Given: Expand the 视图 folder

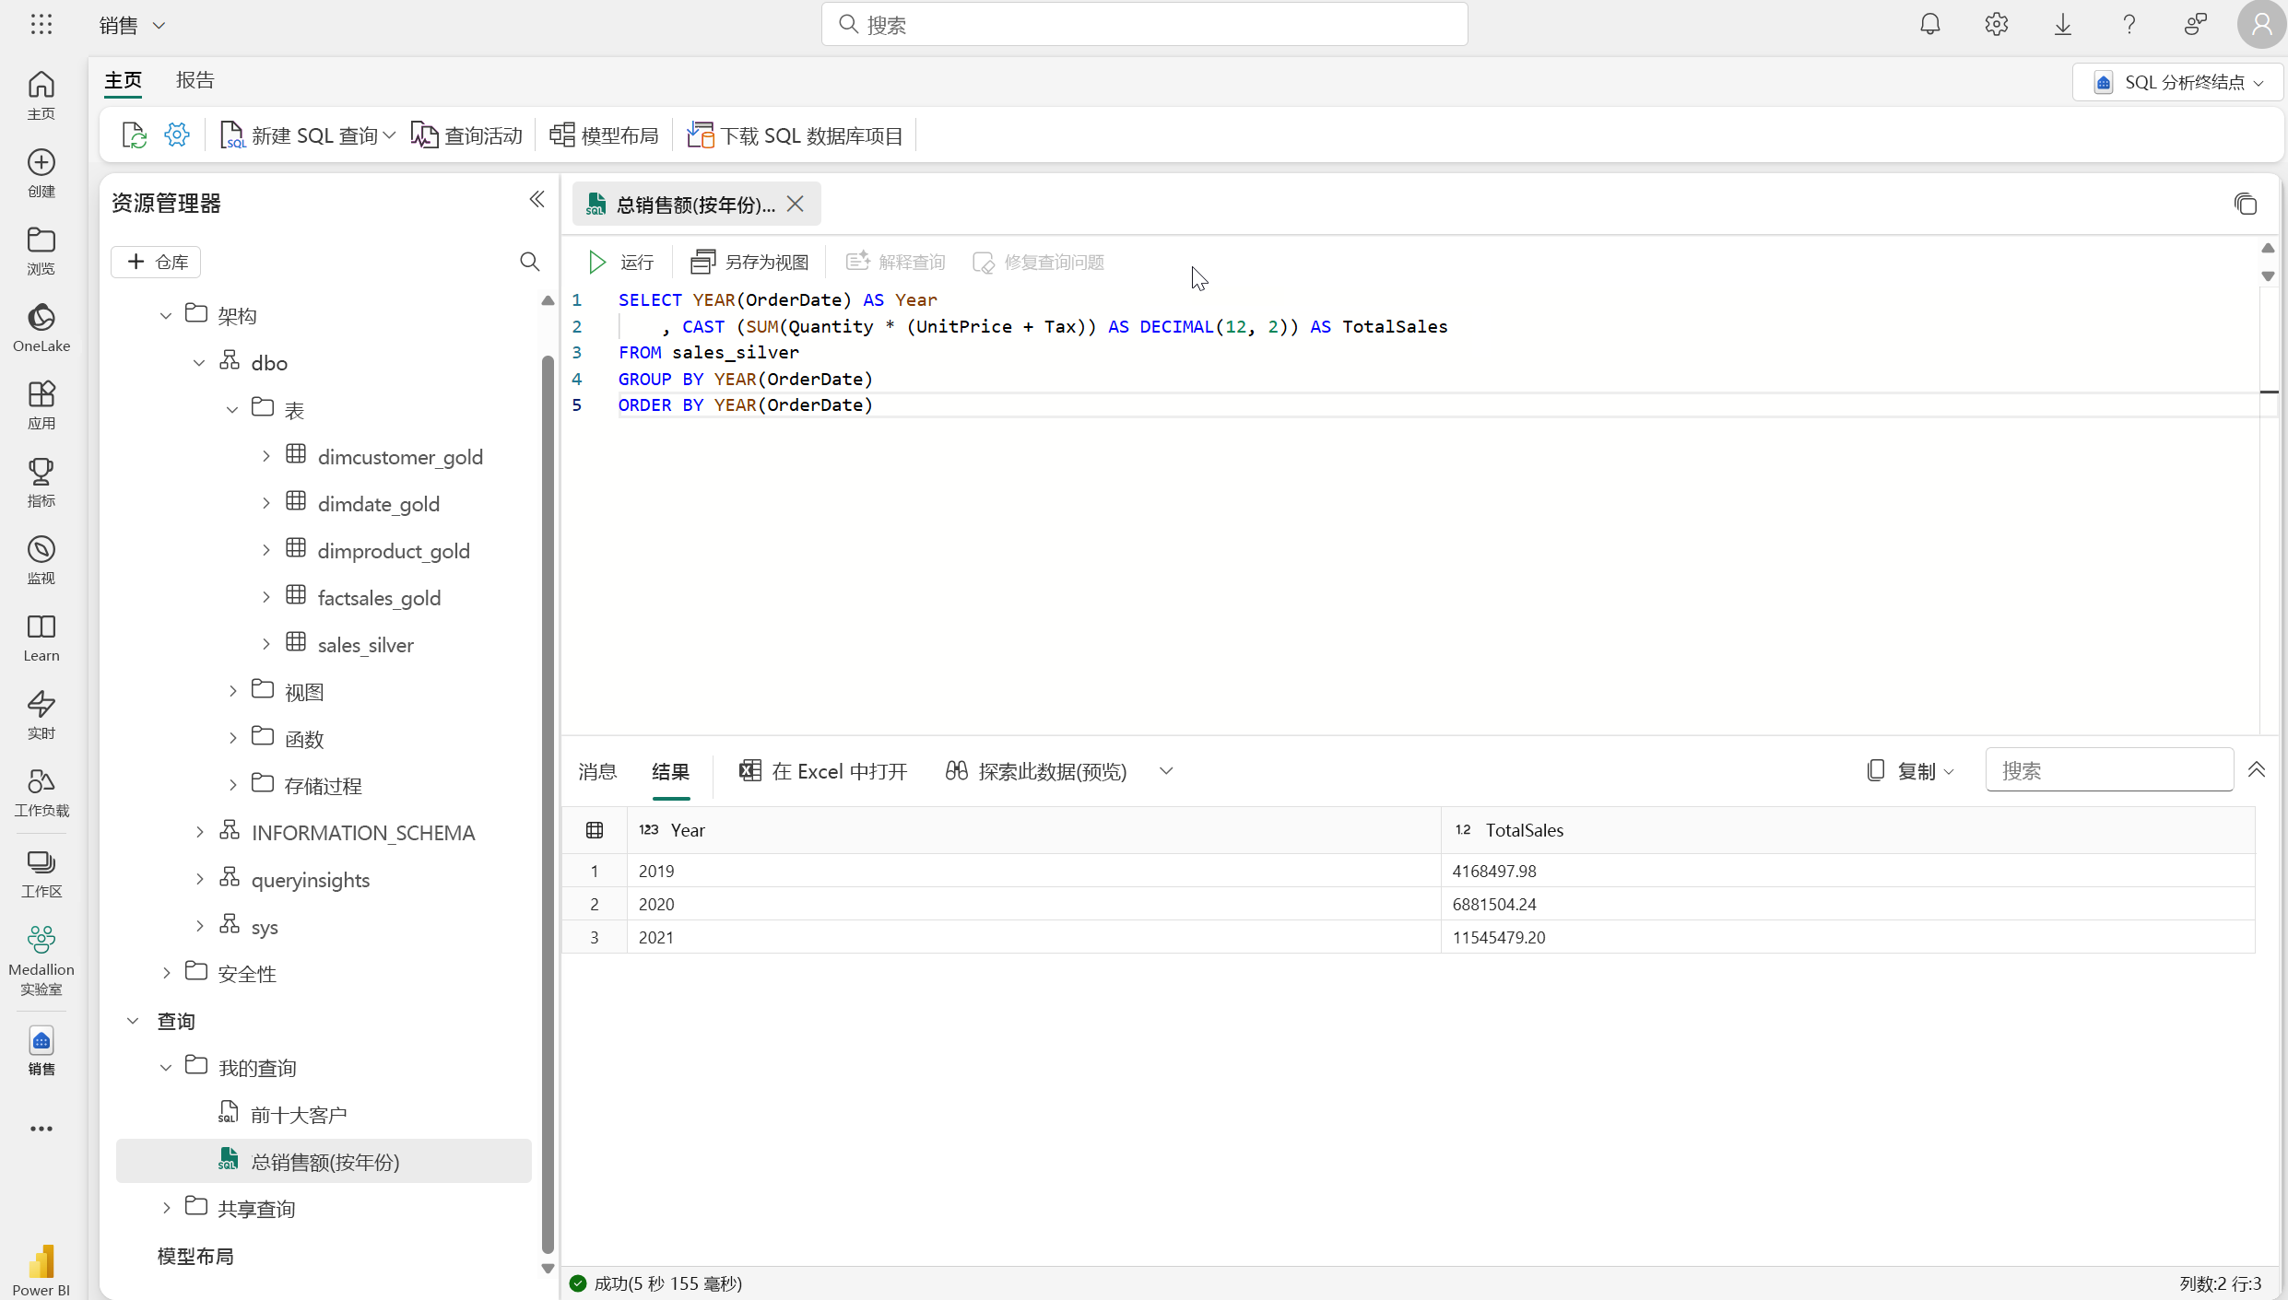Looking at the screenshot, I should point(233,692).
